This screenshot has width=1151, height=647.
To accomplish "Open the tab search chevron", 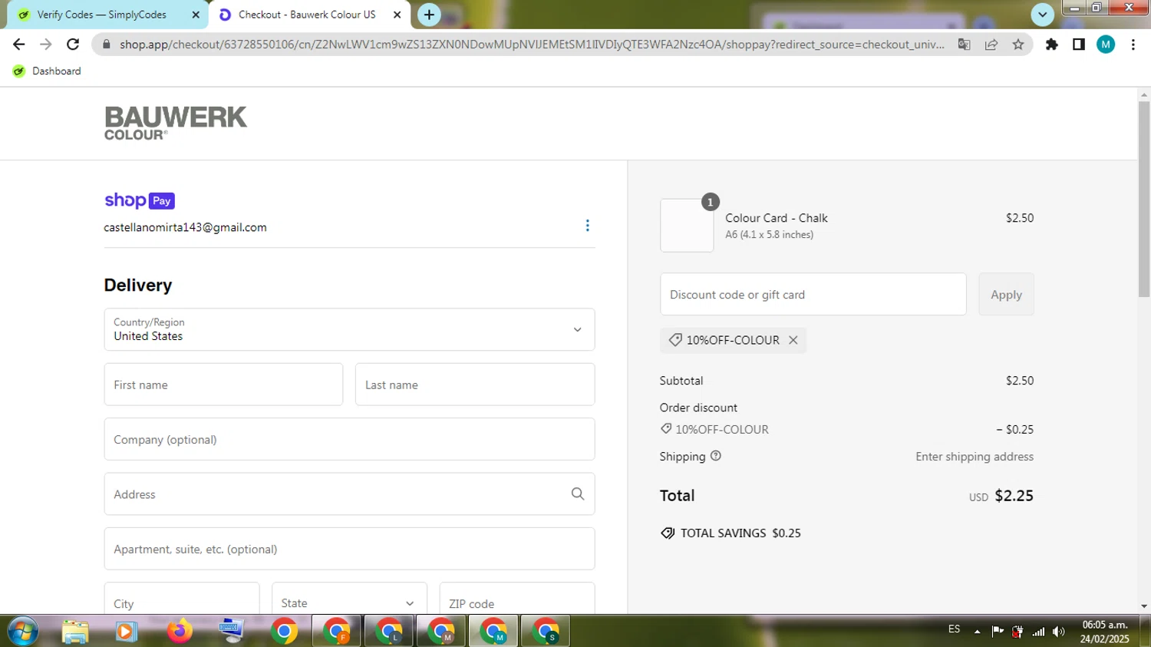I will (x=1042, y=15).
